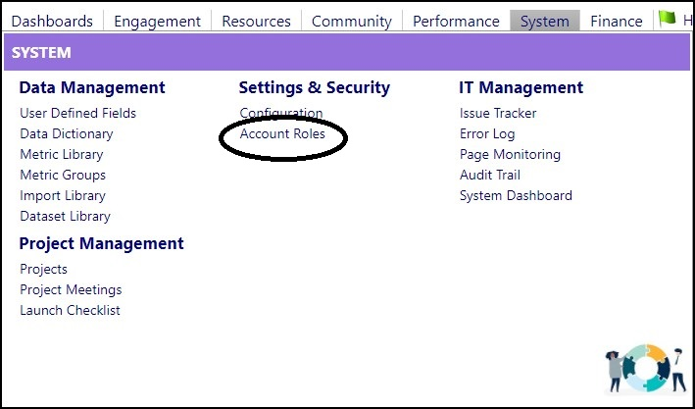Open the Issue Tracker link
This screenshot has width=695, height=409.
coord(498,113)
